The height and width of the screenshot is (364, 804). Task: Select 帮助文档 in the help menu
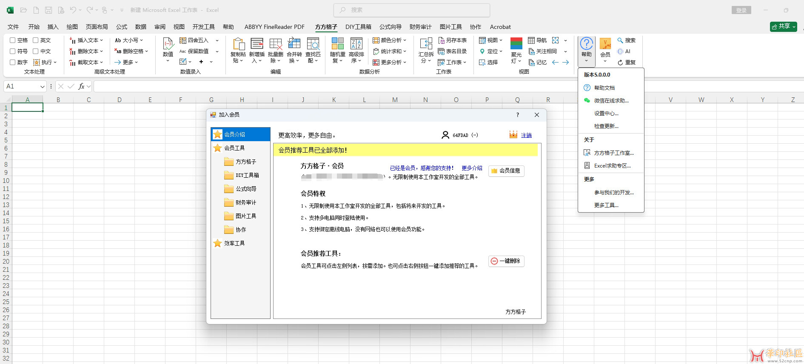point(611,88)
